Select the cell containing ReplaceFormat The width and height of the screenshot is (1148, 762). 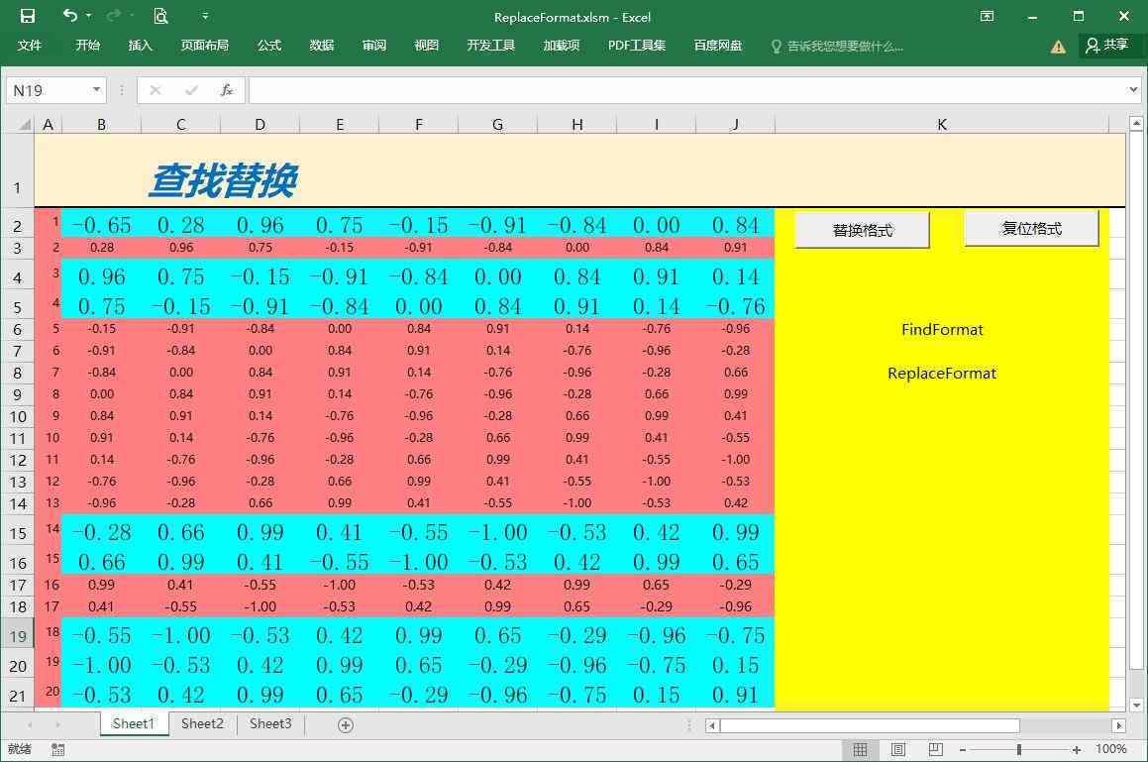click(942, 373)
